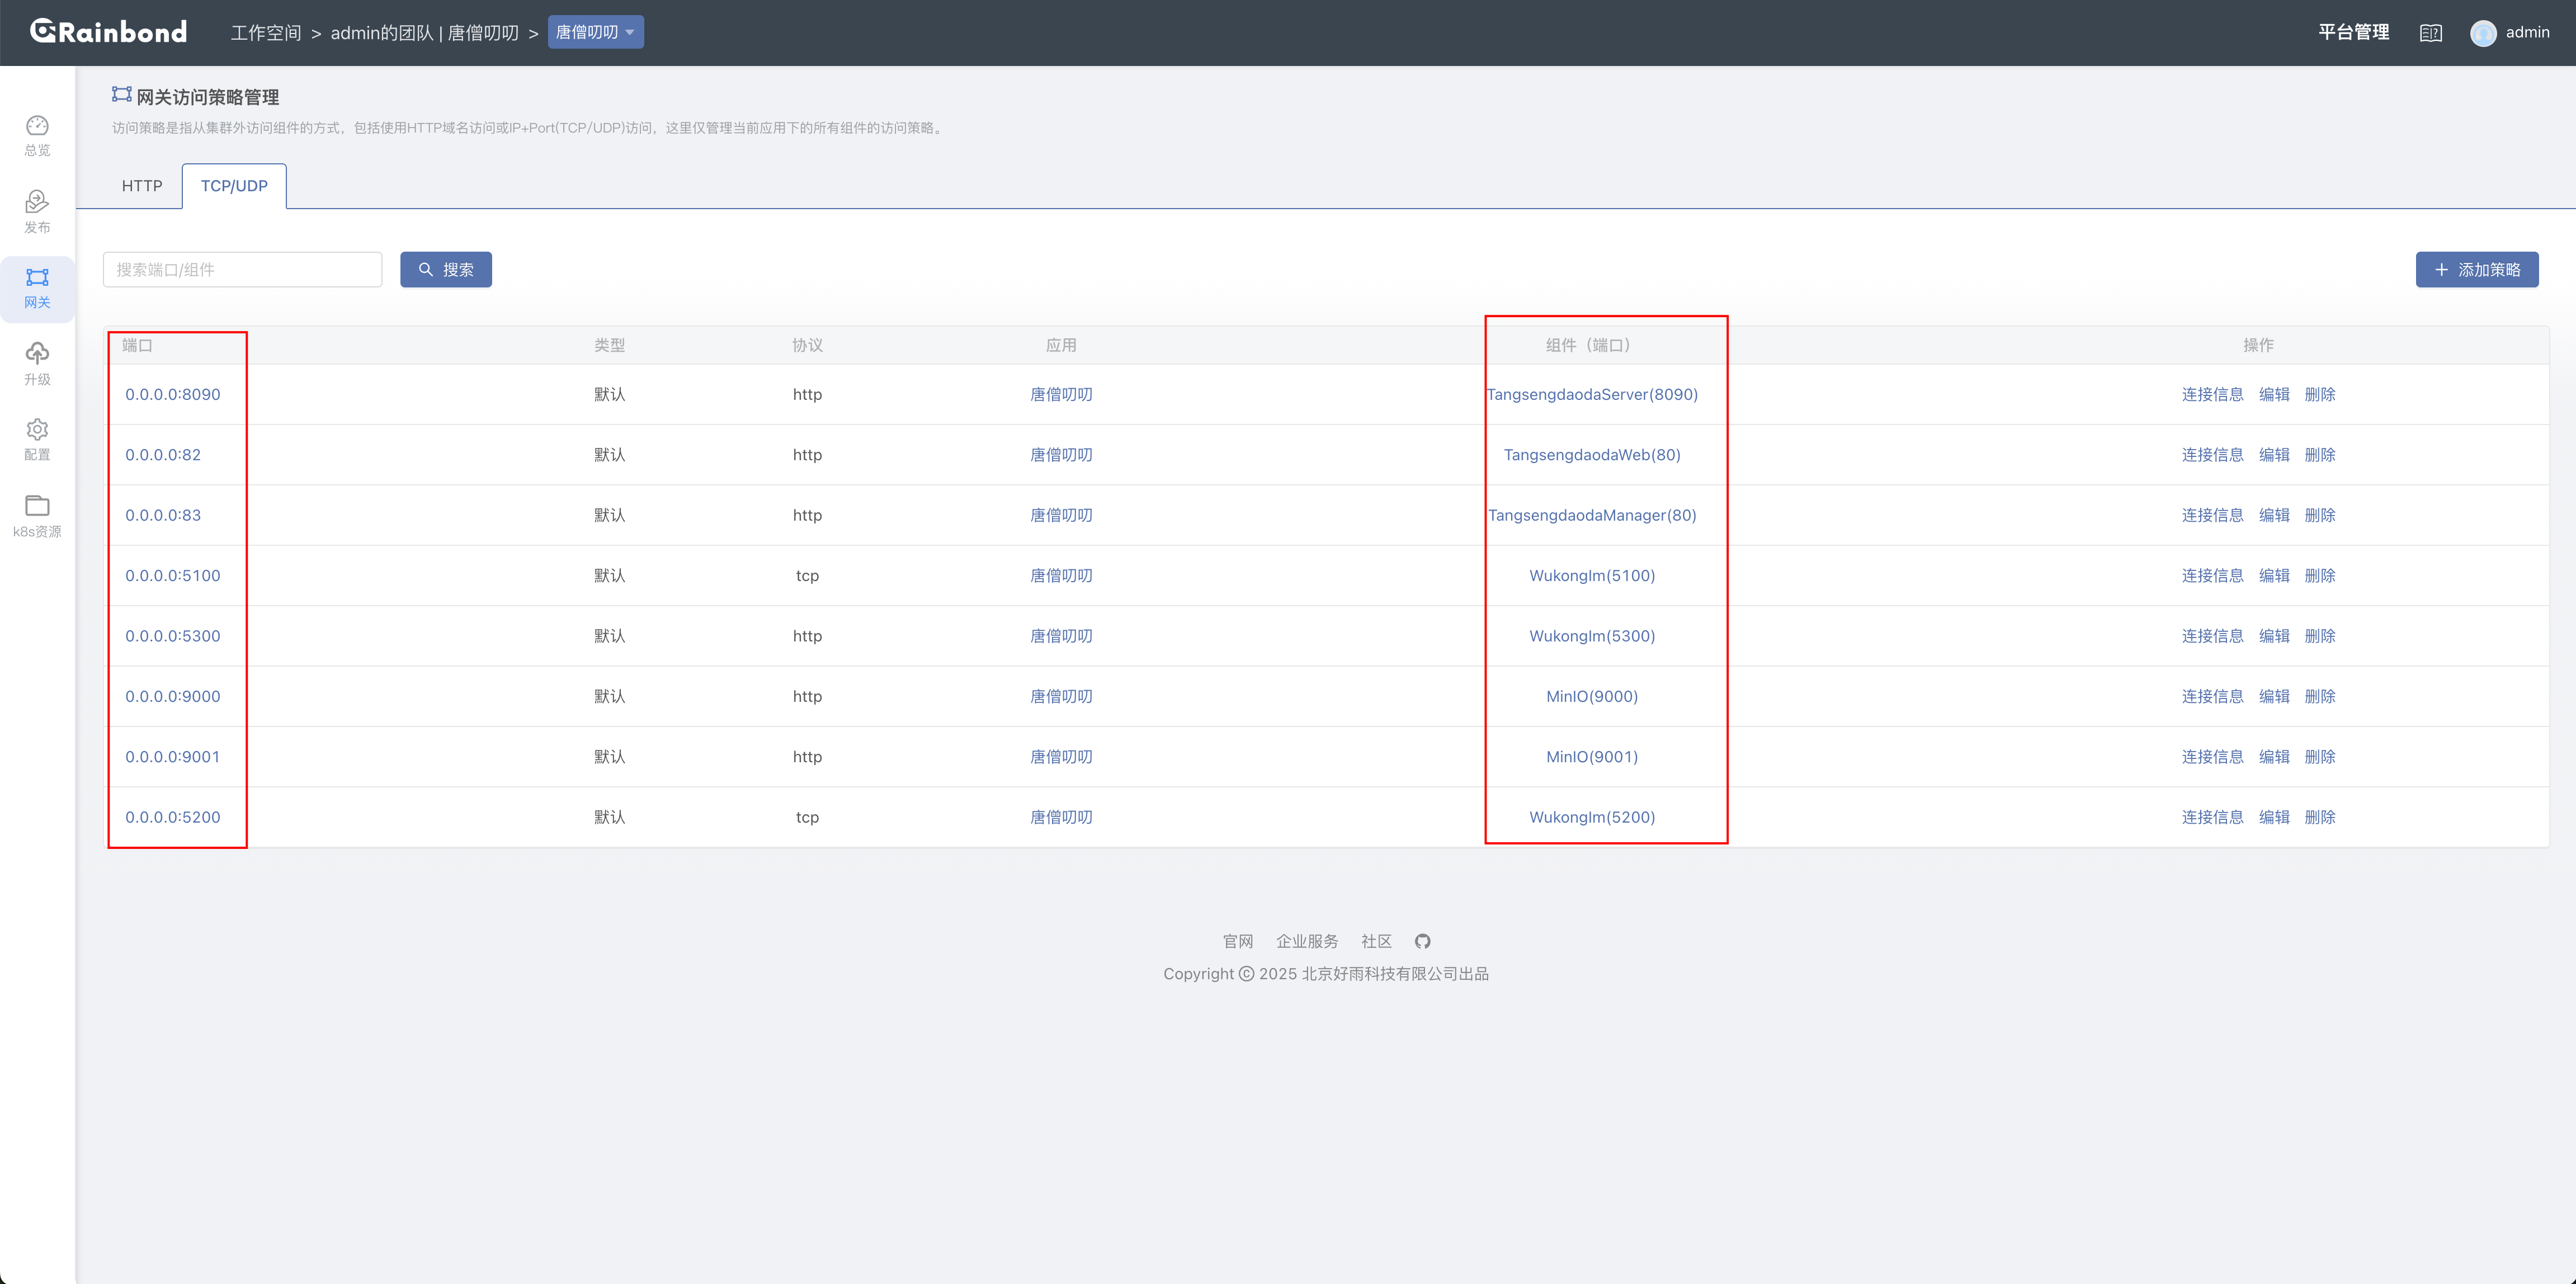Click 编辑 for the 0.0.0.0:5100 row
The width and height of the screenshot is (2576, 1284).
(2273, 576)
